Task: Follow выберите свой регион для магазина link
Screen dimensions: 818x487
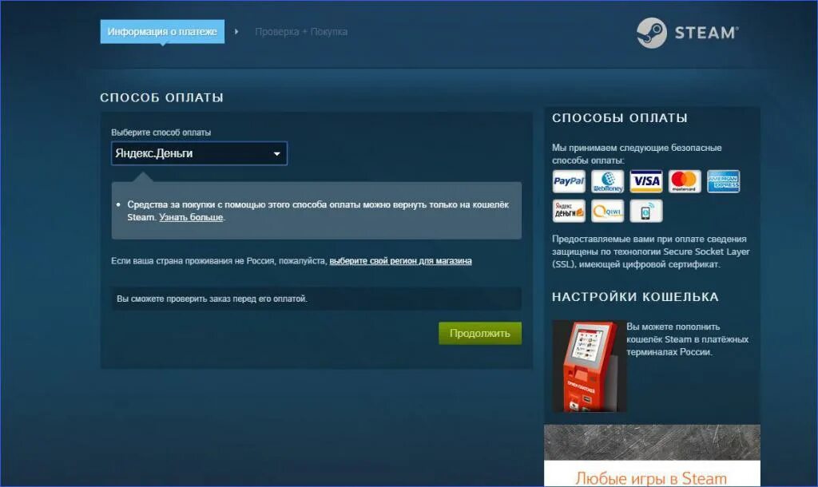Action: tap(400, 261)
